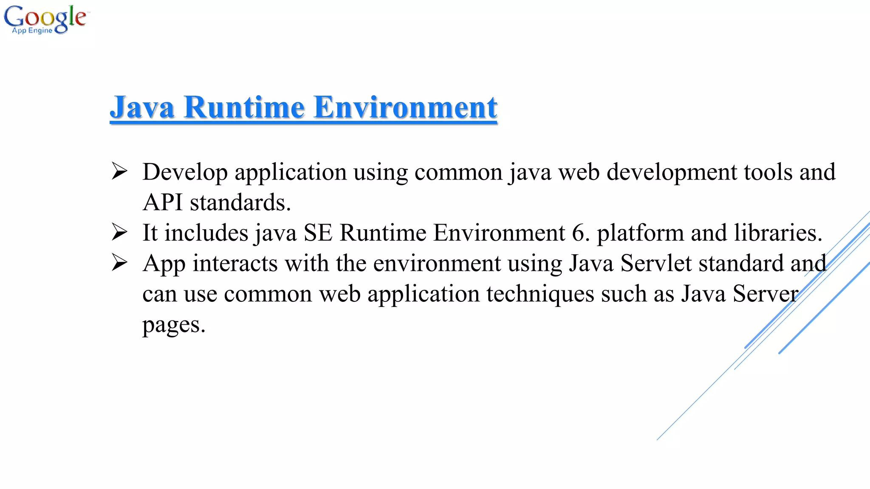870x489 pixels.
Task: Open the Java Runtime Environment heading link
Action: click(303, 107)
